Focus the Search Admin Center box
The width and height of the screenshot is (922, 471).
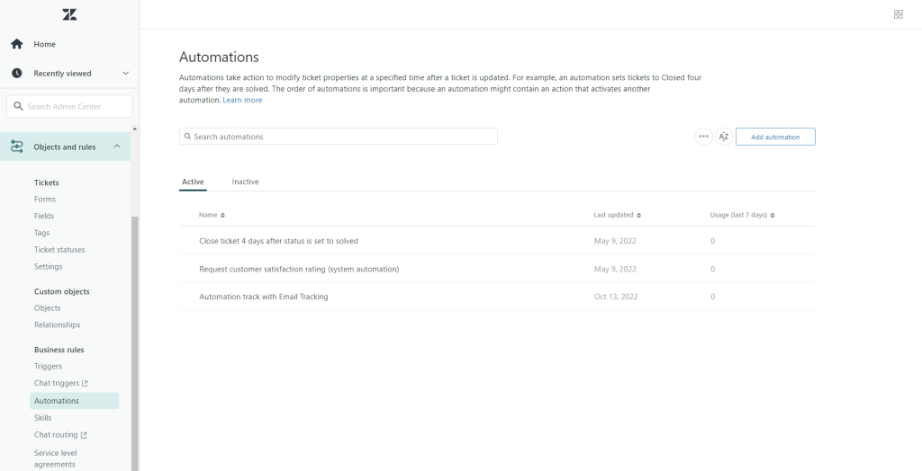point(70,106)
